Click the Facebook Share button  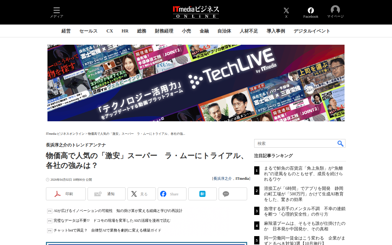pos(172,194)
